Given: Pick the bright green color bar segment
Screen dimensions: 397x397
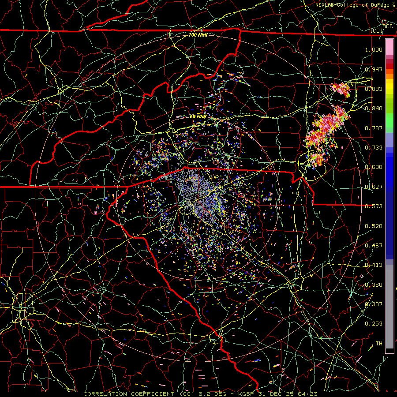Looking at the screenshot, I should click(390, 120).
